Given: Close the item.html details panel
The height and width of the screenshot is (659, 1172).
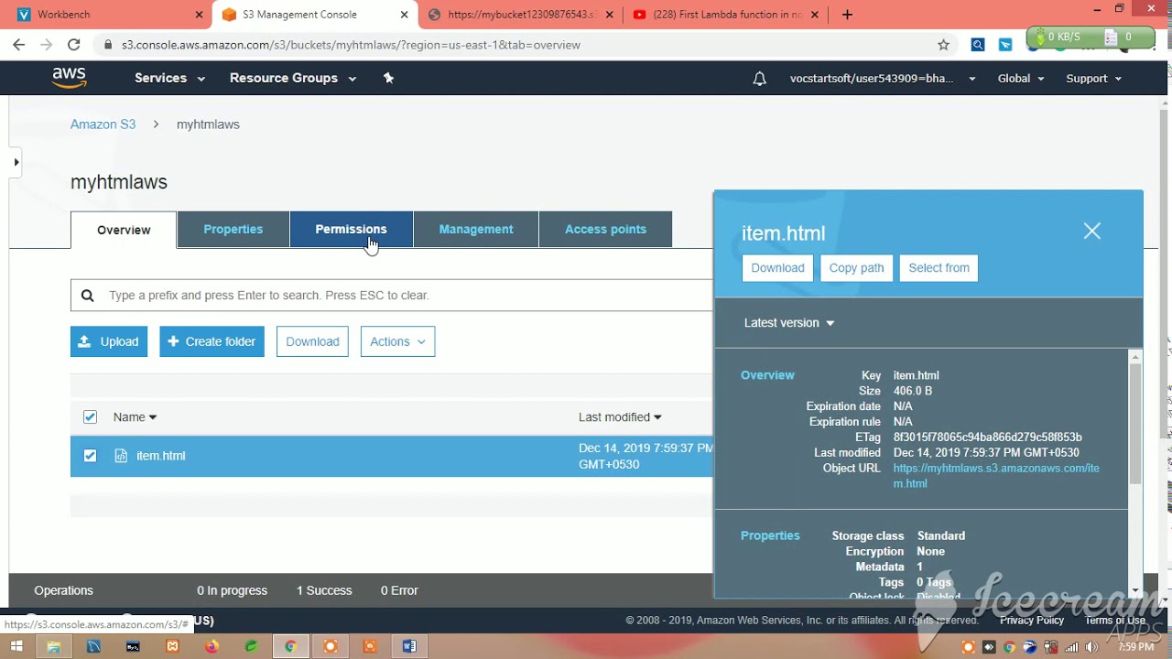Looking at the screenshot, I should click(x=1091, y=232).
